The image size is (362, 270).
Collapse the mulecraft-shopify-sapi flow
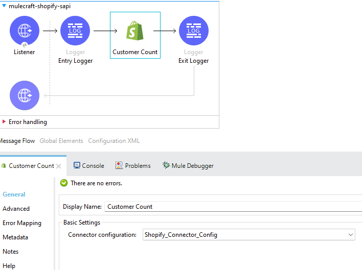pos(5,6)
